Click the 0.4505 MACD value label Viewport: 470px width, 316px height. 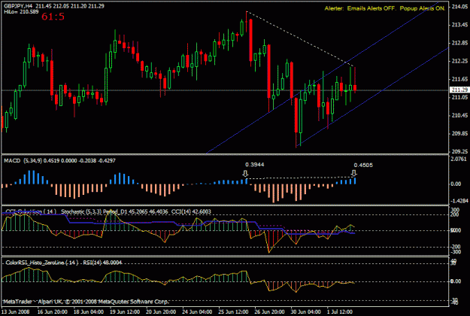(363, 166)
